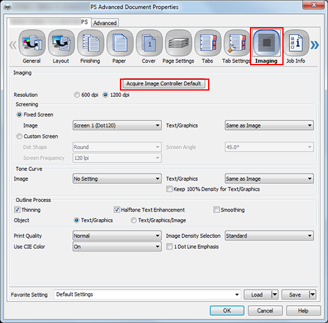
Task: Open the Paper settings icon
Action: click(x=120, y=43)
